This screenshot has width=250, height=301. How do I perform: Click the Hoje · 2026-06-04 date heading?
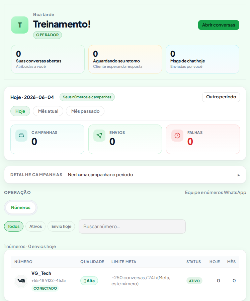coord(32,97)
